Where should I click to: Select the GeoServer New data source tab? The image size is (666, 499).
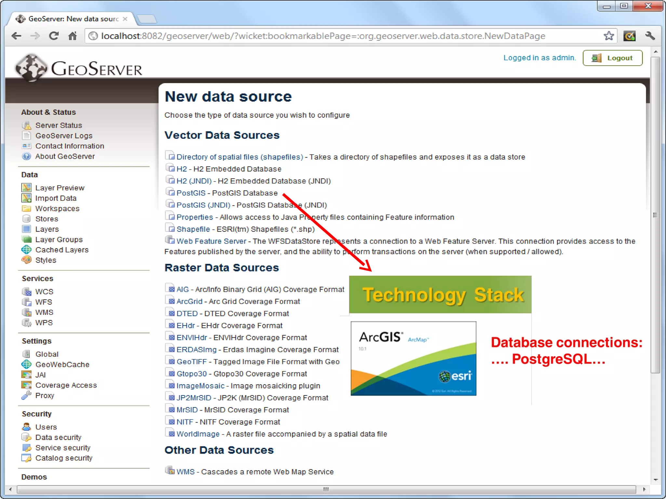click(x=72, y=19)
